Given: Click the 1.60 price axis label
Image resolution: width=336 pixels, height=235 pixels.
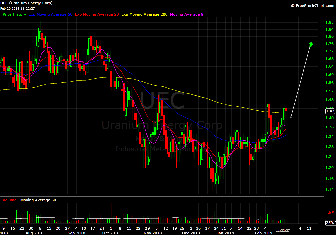Looking at the screenshot, I should click(x=329, y=75).
